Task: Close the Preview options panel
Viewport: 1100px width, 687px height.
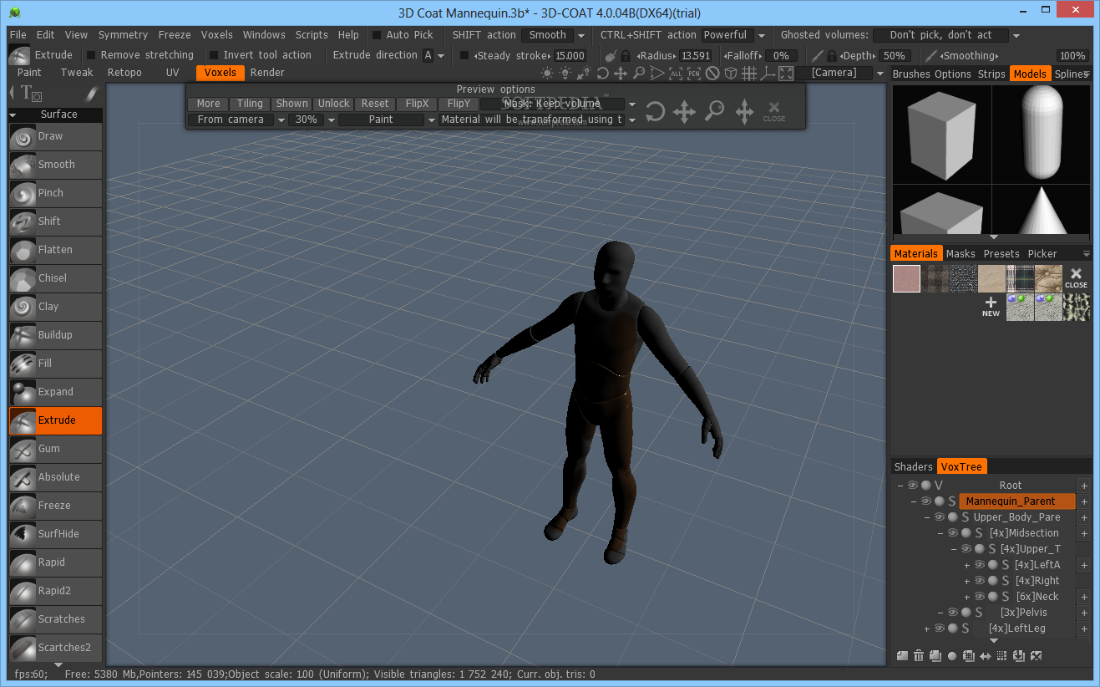Action: click(x=774, y=111)
